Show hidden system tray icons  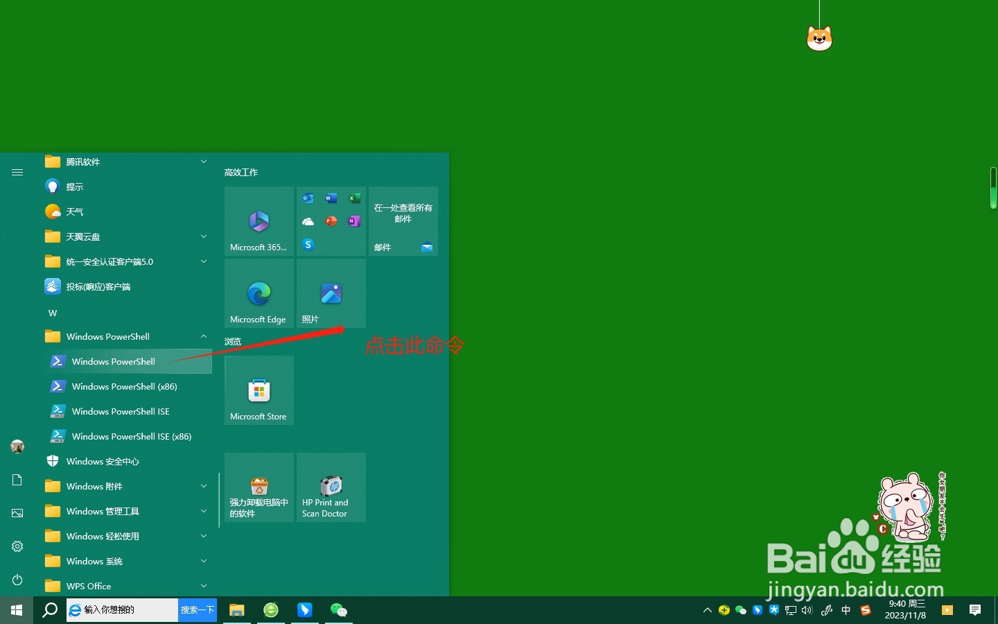point(707,610)
